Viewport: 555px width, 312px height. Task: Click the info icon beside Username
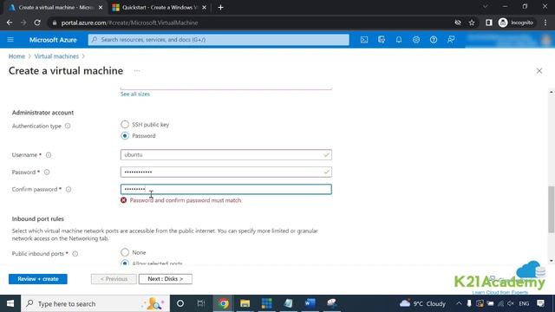[x=49, y=155]
